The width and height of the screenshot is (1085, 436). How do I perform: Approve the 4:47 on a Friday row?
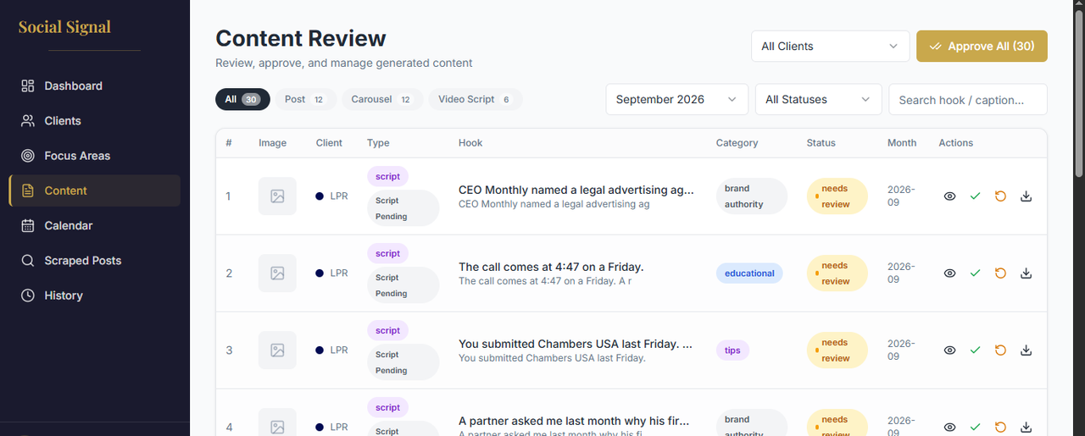pos(975,273)
